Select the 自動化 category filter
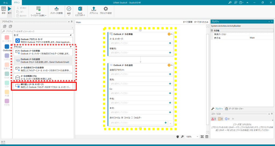The image size is (275, 146). coord(7,66)
